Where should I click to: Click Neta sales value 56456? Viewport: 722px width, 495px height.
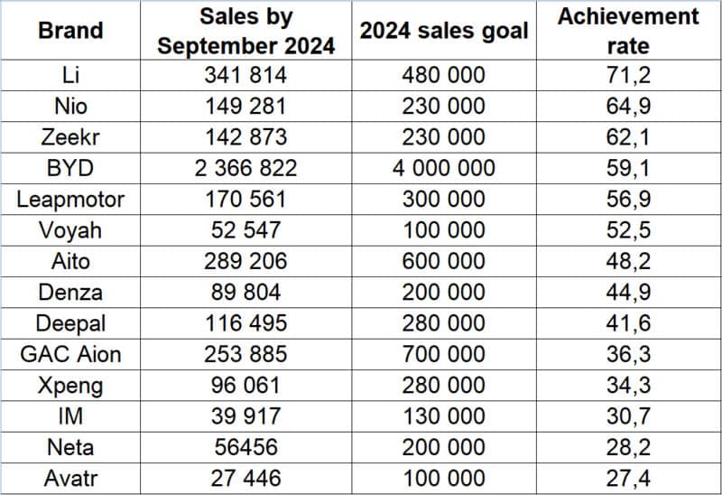tap(245, 447)
